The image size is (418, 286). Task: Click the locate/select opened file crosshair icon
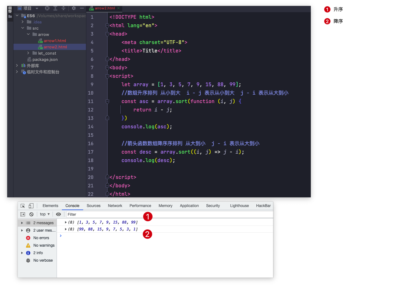click(x=47, y=8)
